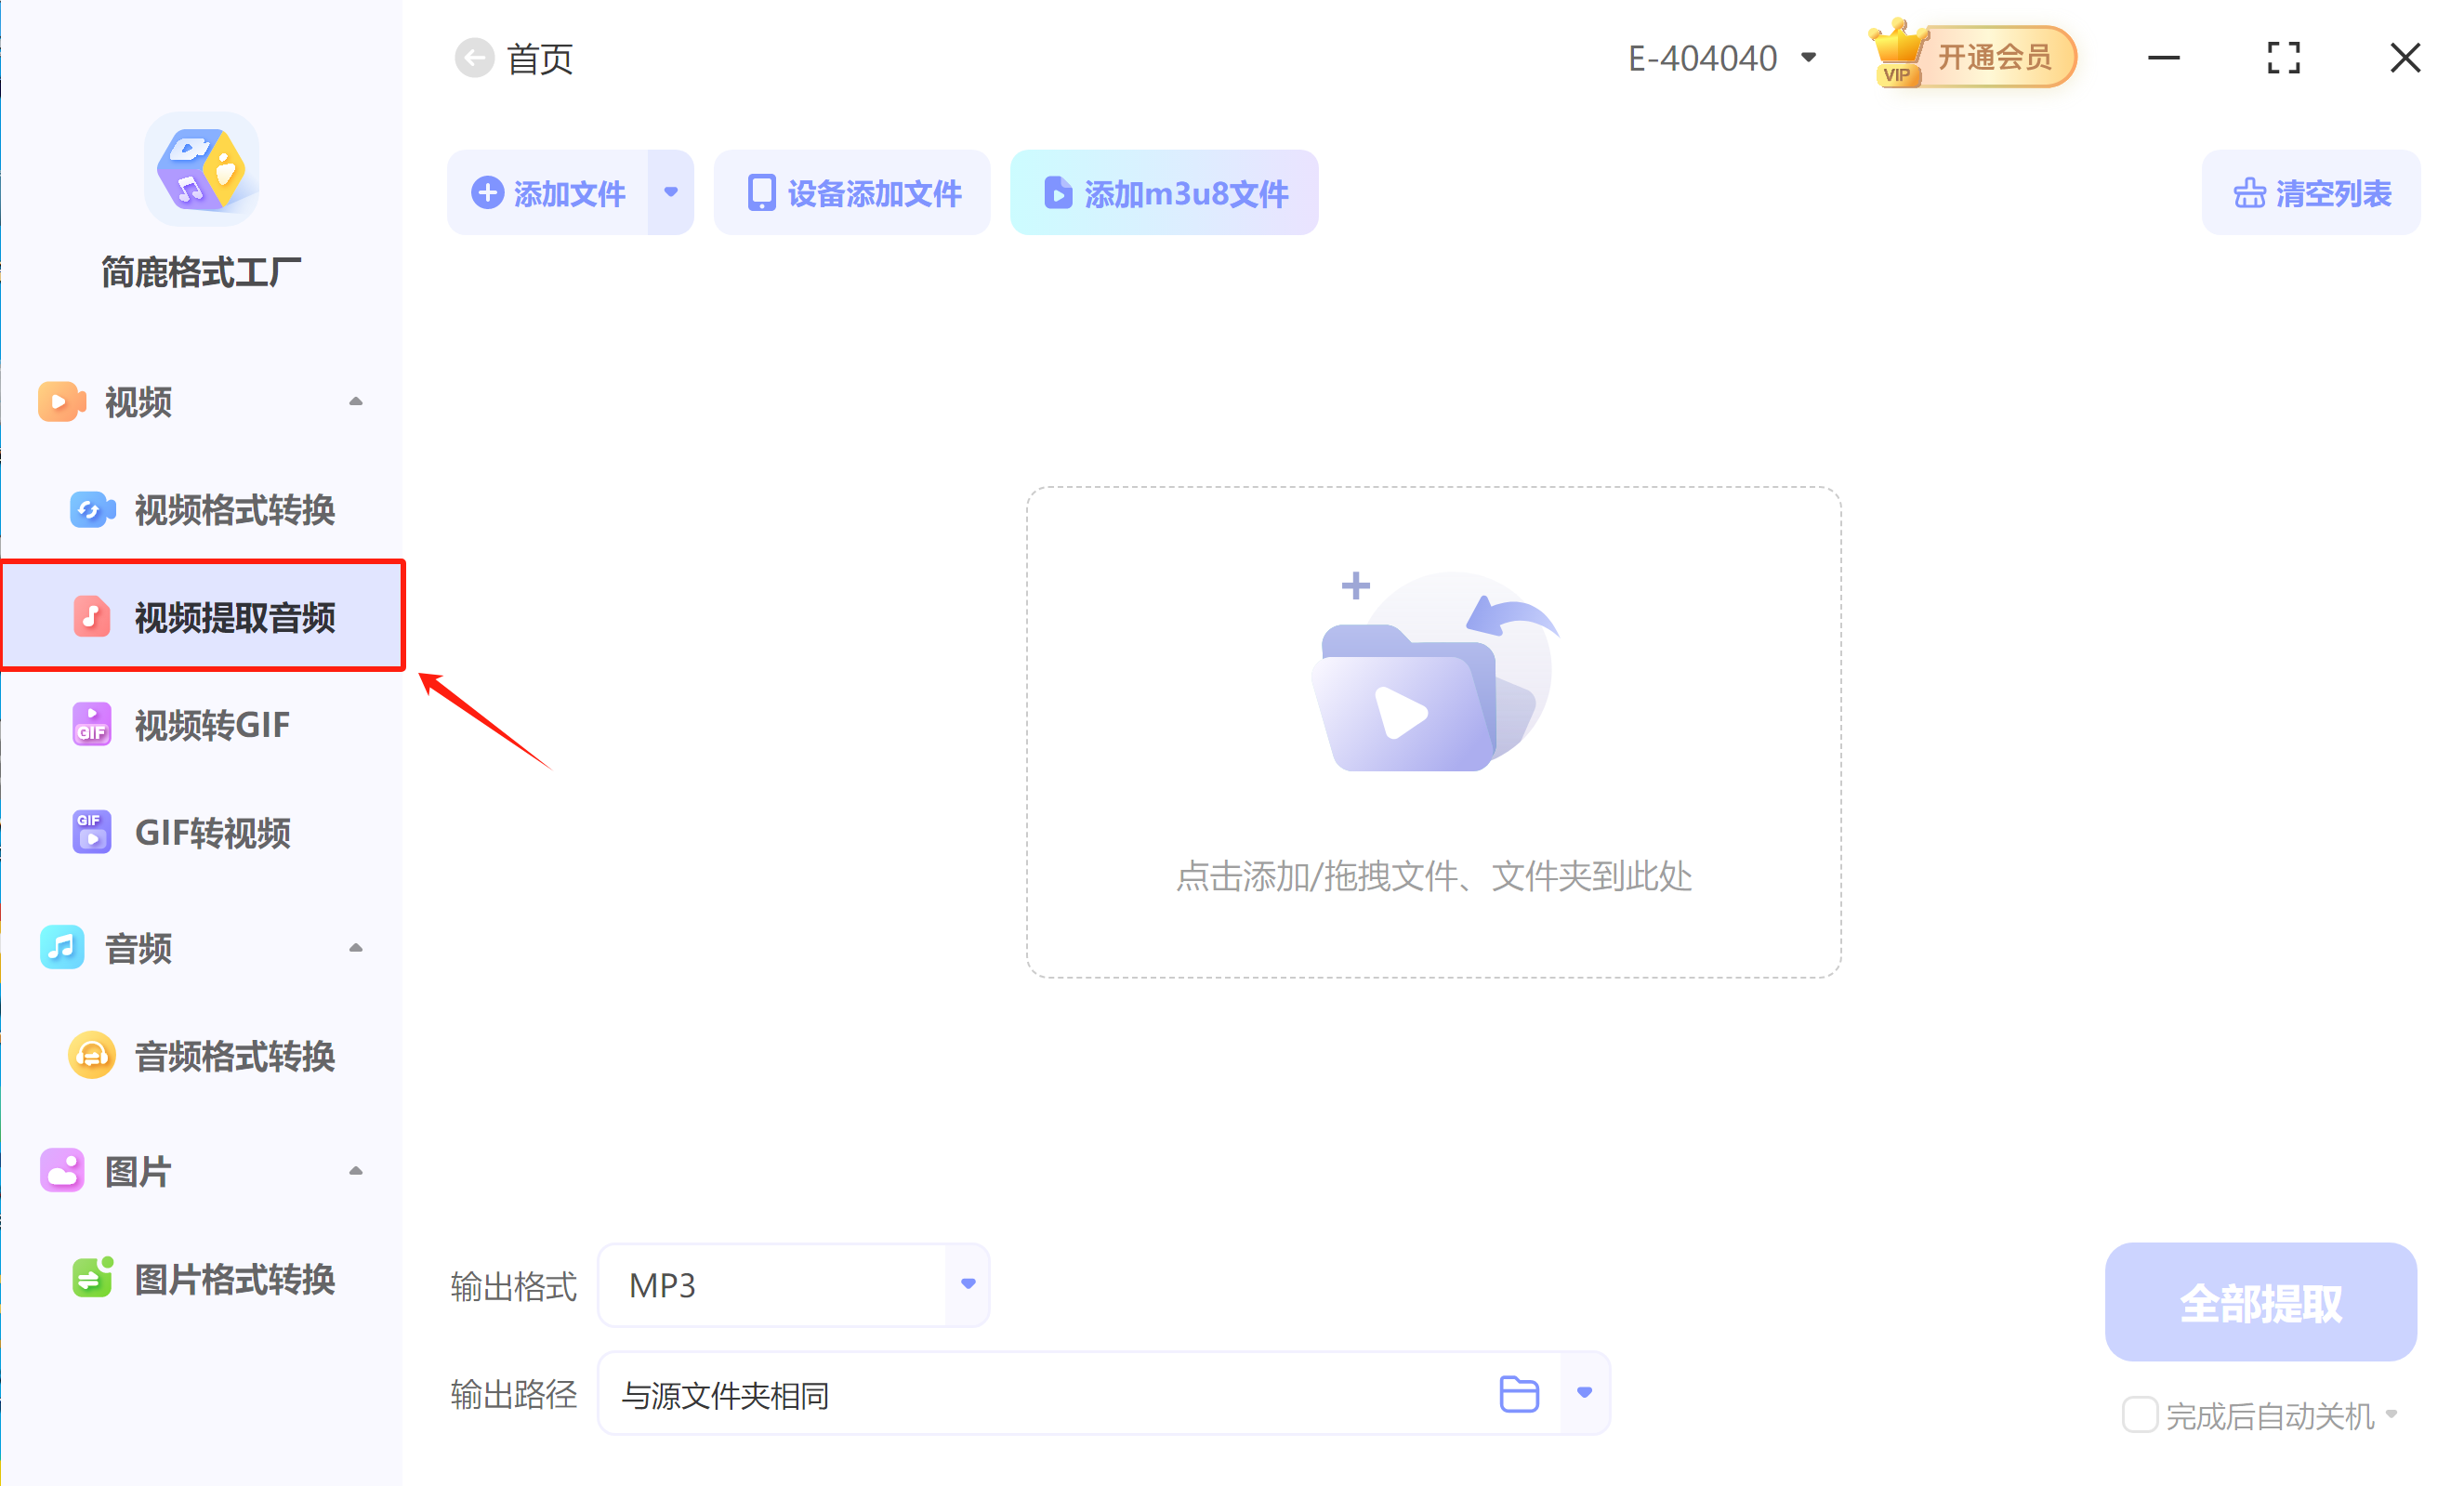Select the 视频转GIF feature
This screenshot has width=2464, height=1486.
[211, 724]
